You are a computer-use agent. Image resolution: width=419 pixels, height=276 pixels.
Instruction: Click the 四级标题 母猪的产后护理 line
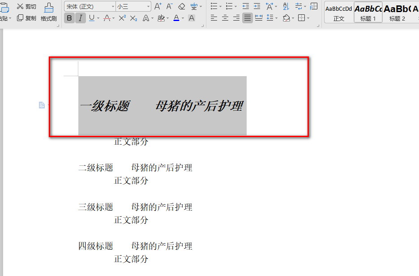tap(135, 246)
